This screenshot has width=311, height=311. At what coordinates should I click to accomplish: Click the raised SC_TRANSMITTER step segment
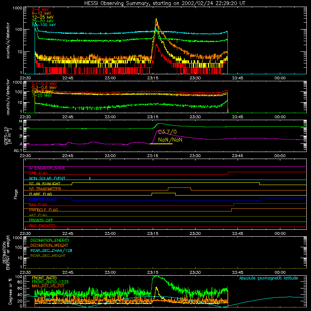180,188
